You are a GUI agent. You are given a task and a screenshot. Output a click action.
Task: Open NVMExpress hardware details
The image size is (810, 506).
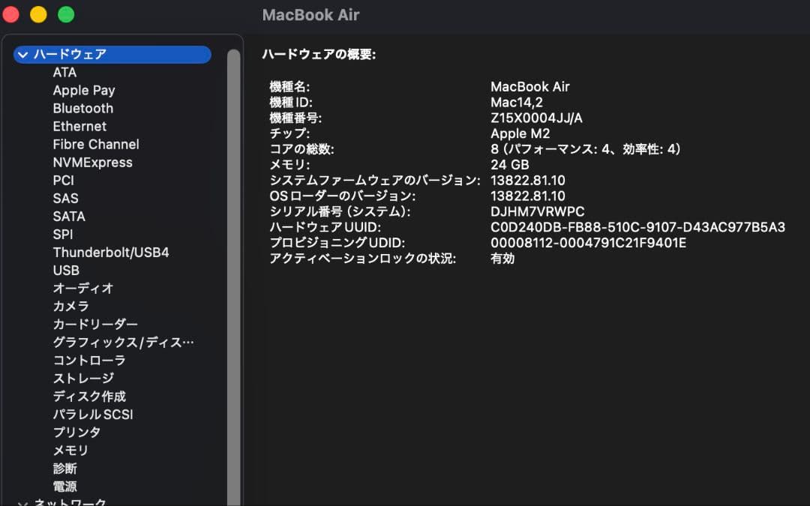(x=92, y=163)
